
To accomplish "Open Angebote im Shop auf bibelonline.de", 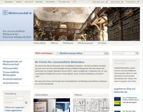I will [125, 90].
